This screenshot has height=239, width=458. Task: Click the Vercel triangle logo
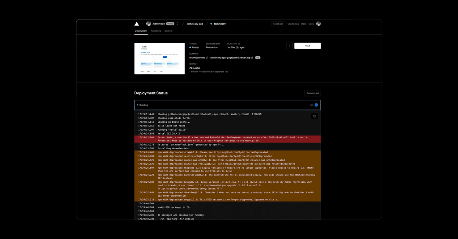click(x=137, y=24)
